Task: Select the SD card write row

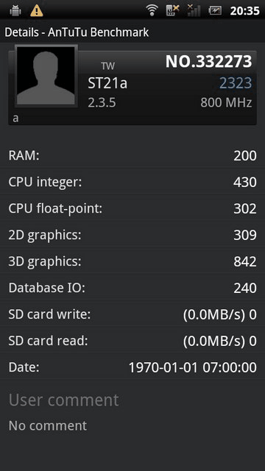Action: [132, 314]
